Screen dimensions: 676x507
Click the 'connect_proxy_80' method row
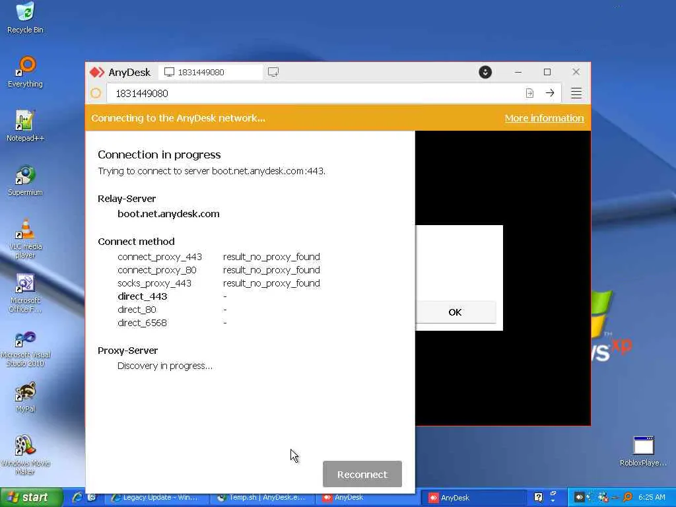[x=219, y=270]
